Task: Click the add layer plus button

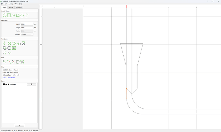Action: pyautogui.click(x=20, y=125)
